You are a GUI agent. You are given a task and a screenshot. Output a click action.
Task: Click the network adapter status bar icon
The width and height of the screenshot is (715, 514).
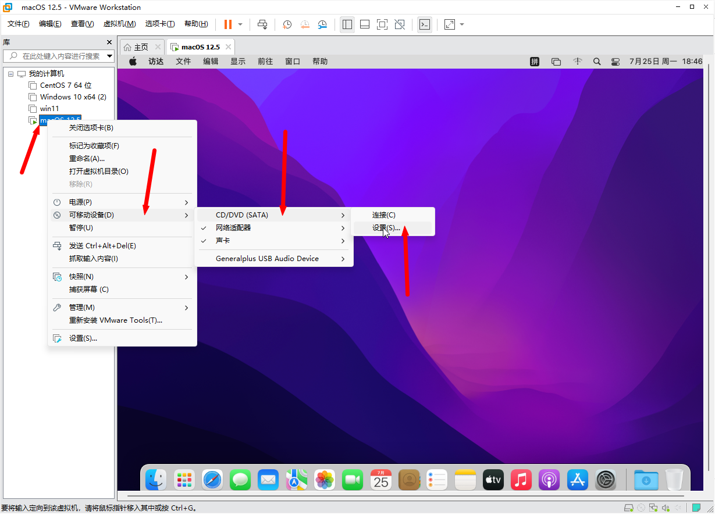pos(653,508)
